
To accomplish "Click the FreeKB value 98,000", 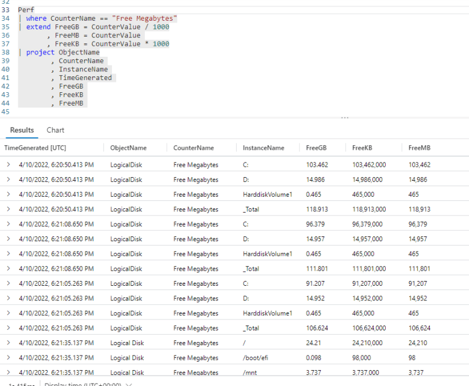I will click(361, 358).
